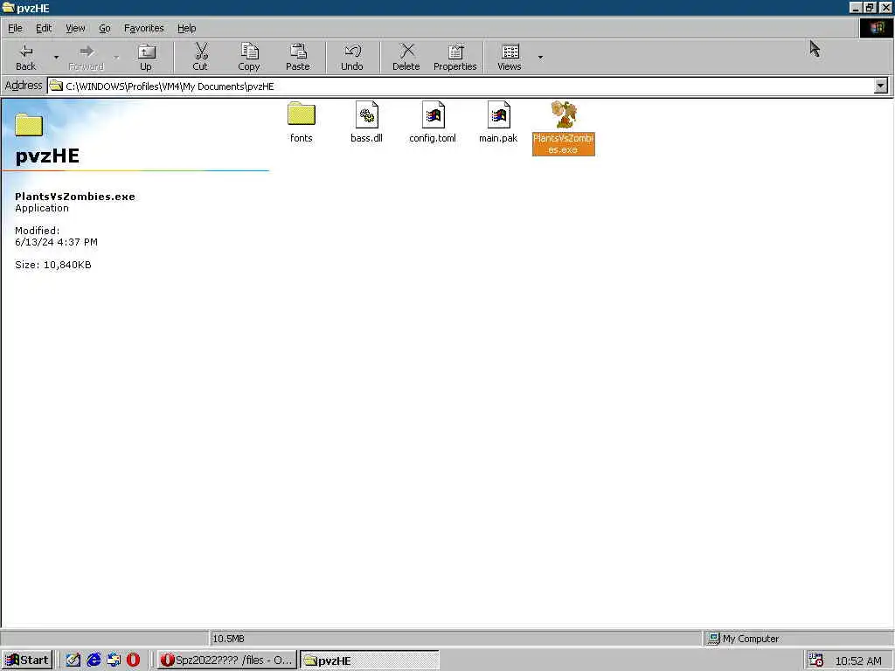Screen dimensions: 895x671
Task: Click the folder icon in Address bar
Action: (56, 86)
